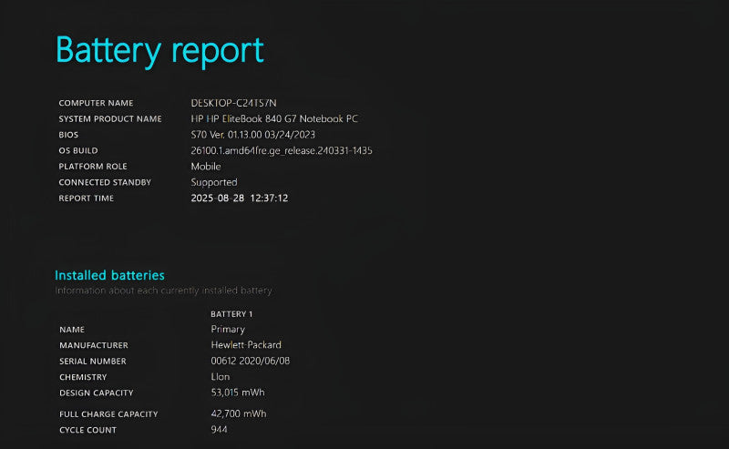Click the CHEMISTRY row label

(x=83, y=377)
